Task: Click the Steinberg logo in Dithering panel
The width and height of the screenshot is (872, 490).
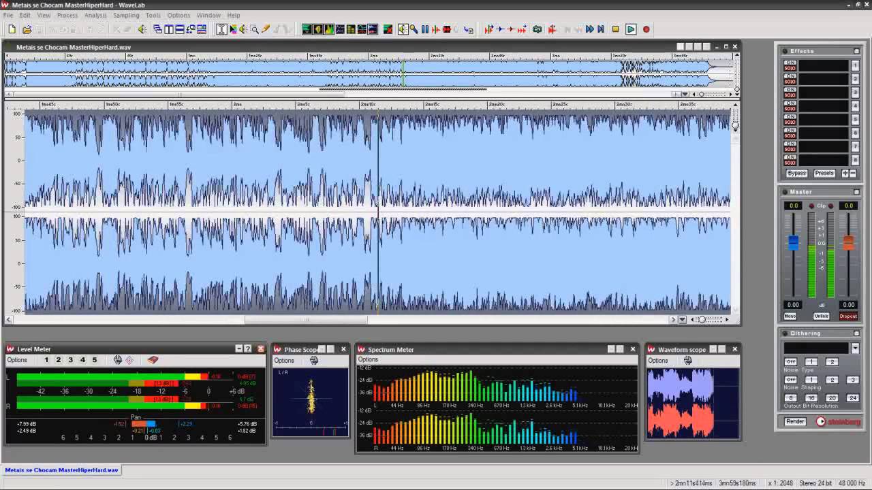Action: 838,422
